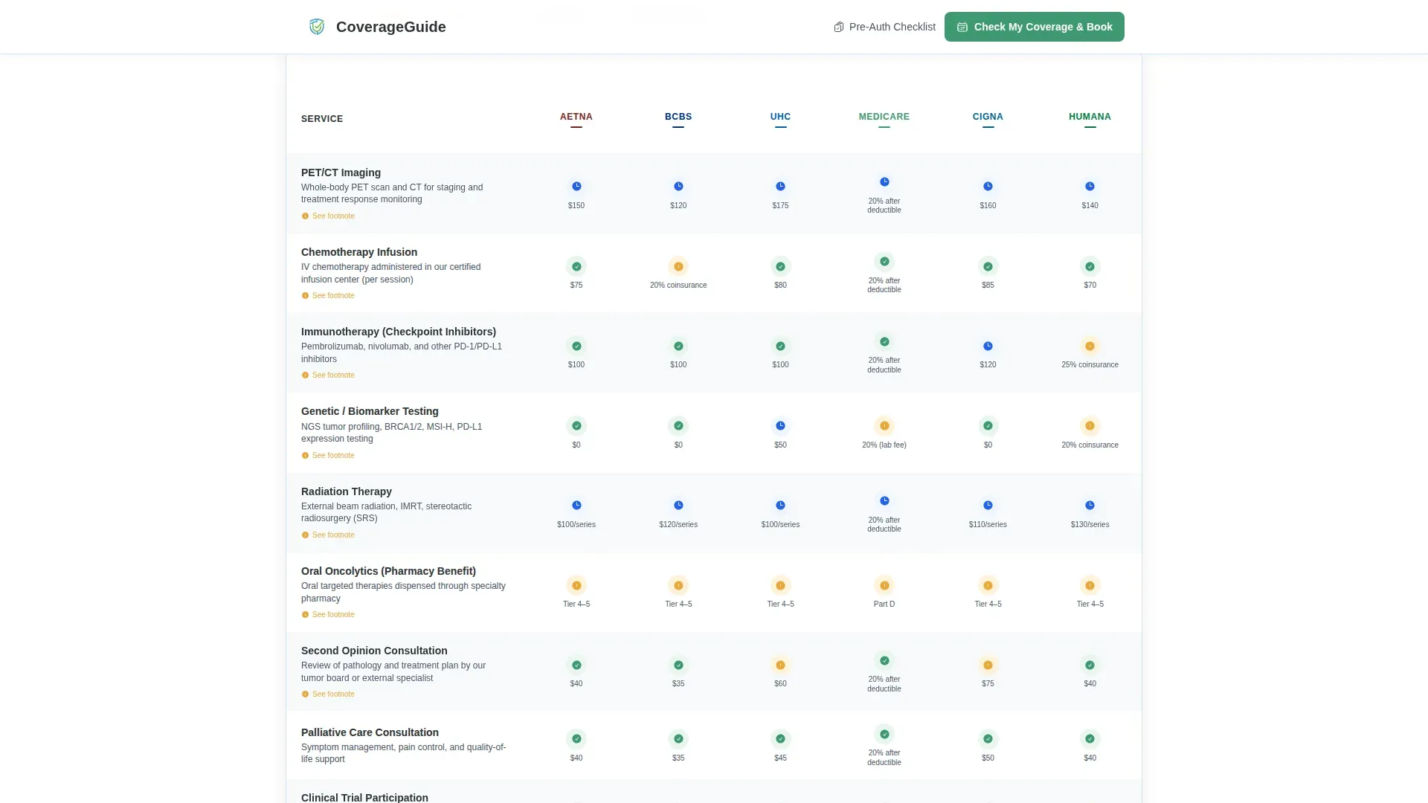
Task: Click Aetna covered checkmark for Palliative Care
Action: [576, 739]
